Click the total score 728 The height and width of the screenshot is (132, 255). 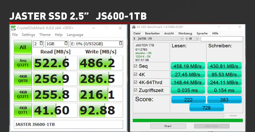click(x=207, y=108)
